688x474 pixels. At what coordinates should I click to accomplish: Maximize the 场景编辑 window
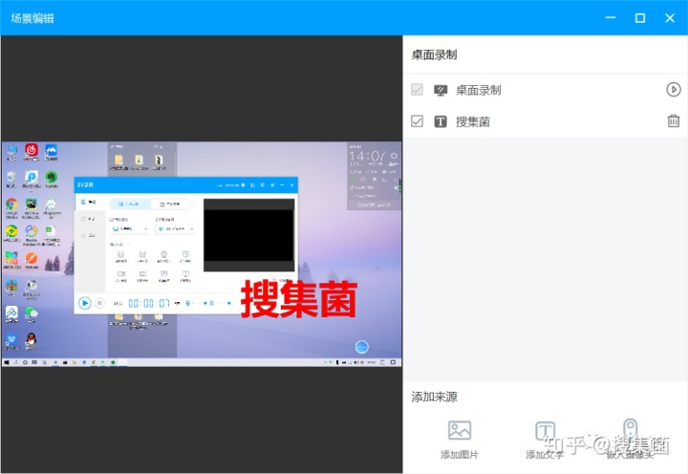click(640, 18)
